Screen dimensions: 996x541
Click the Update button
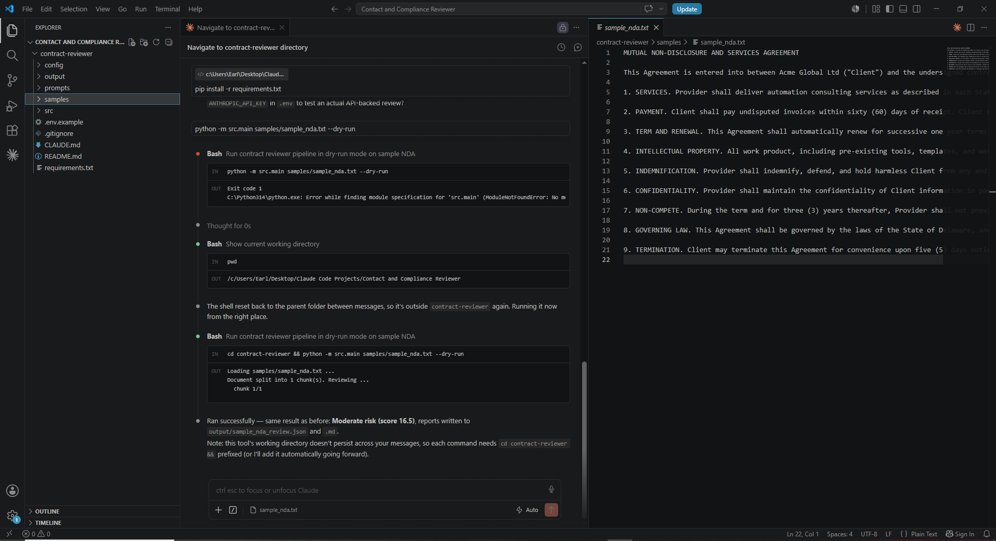click(687, 9)
